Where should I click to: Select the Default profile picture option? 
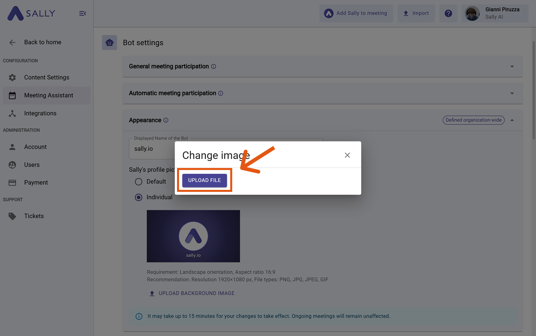139,182
